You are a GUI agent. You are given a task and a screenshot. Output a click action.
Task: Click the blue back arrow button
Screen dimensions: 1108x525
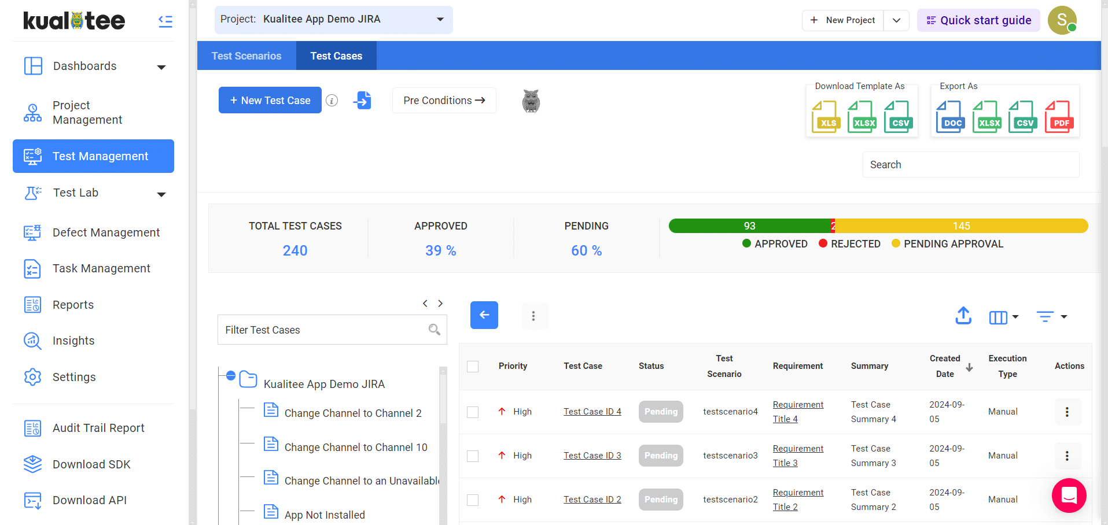(x=484, y=315)
